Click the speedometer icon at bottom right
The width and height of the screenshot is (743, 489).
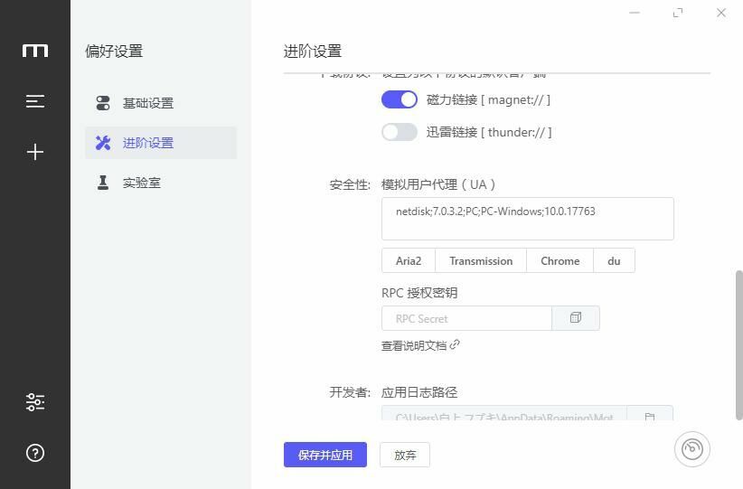(691, 449)
